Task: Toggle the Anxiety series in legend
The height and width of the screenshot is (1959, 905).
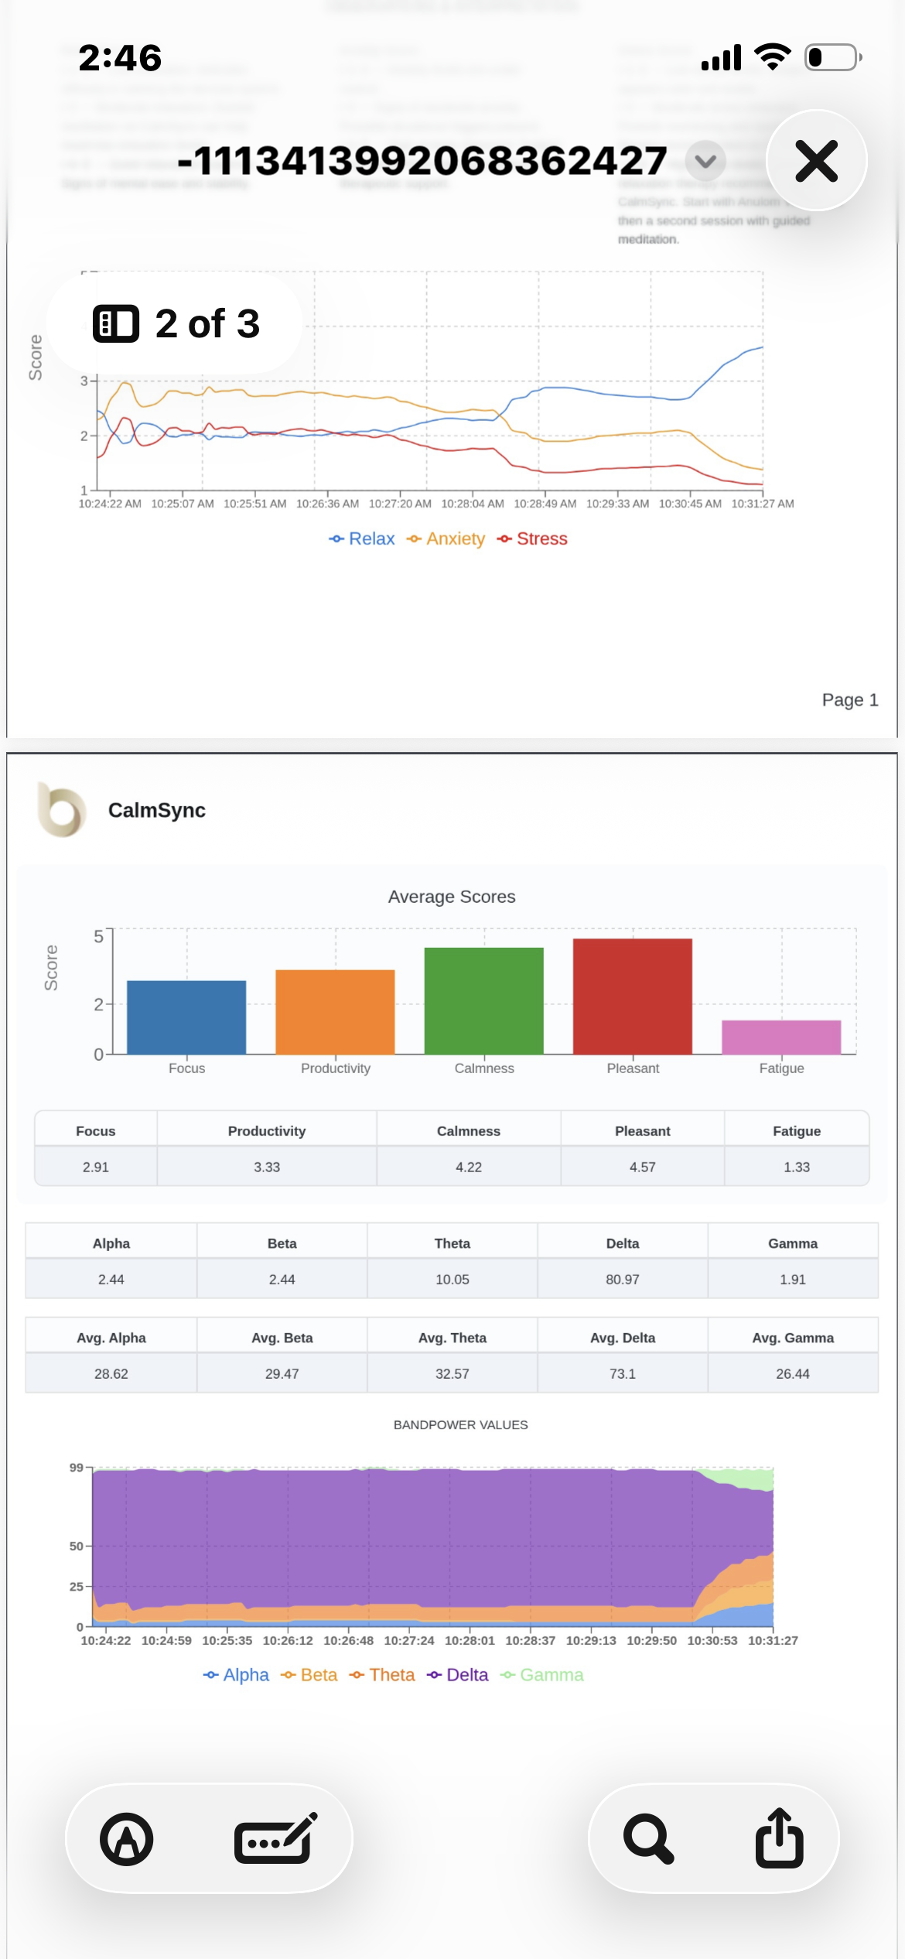Action: tap(446, 539)
